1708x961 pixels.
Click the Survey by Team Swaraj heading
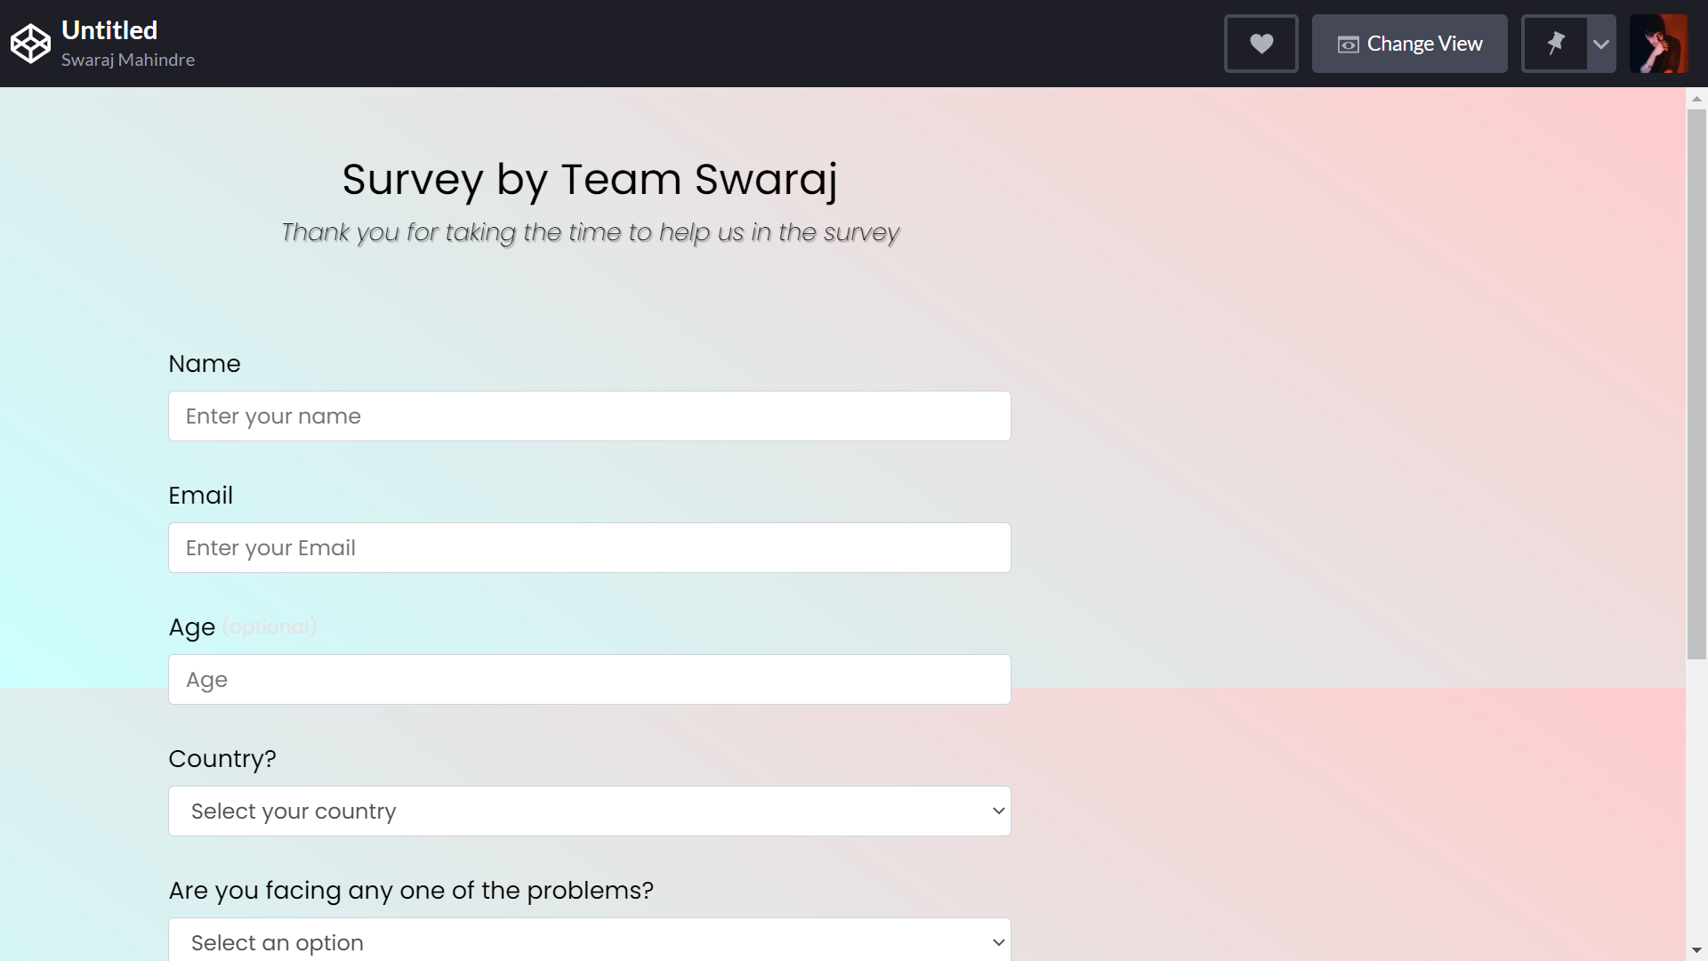pyautogui.click(x=589, y=179)
